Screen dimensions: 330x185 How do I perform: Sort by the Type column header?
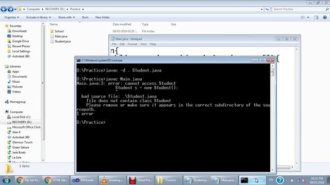click(145, 24)
